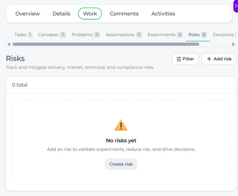Open the Canvases sub-tab
The height and width of the screenshot is (196, 238).
(52, 35)
